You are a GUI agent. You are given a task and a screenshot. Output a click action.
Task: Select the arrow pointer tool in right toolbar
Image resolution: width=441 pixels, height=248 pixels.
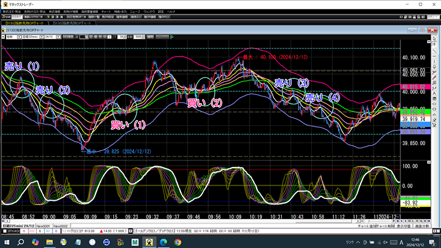click(434, 38)
